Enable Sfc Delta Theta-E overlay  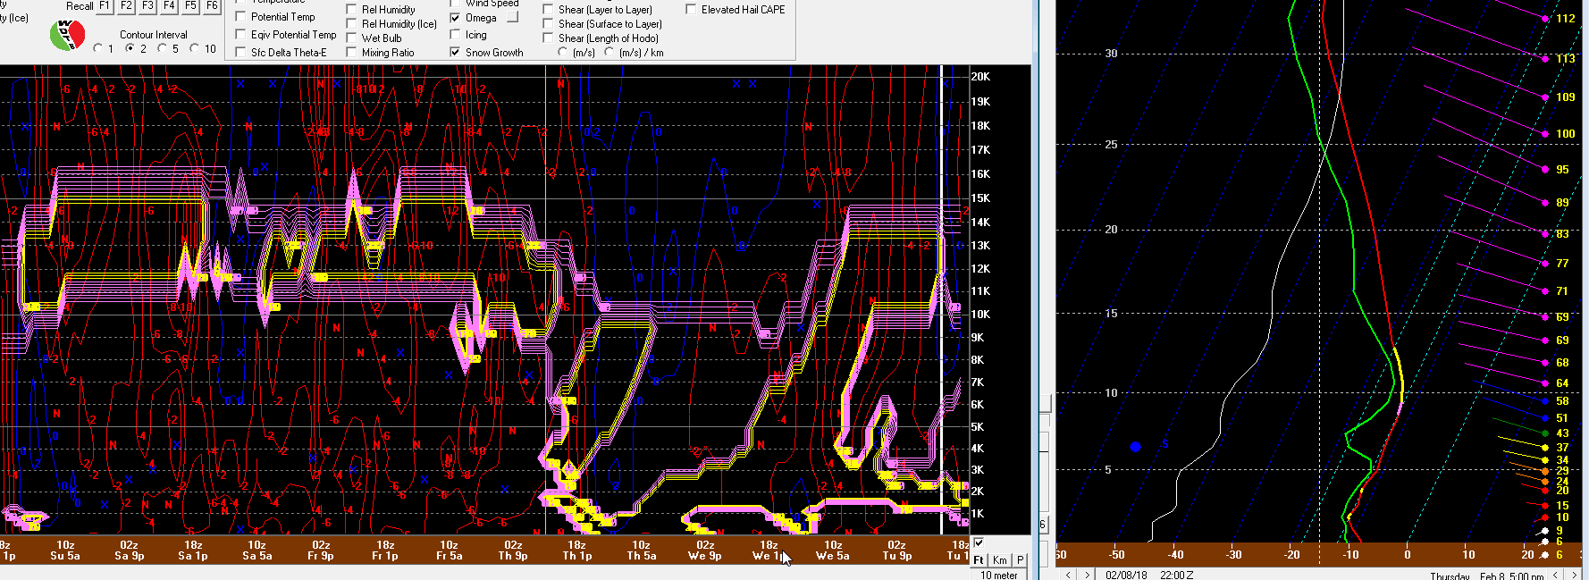click(x=240, y=52)
